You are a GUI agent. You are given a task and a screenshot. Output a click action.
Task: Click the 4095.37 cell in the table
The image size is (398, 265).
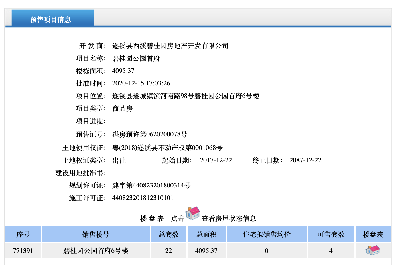point(206,250)
